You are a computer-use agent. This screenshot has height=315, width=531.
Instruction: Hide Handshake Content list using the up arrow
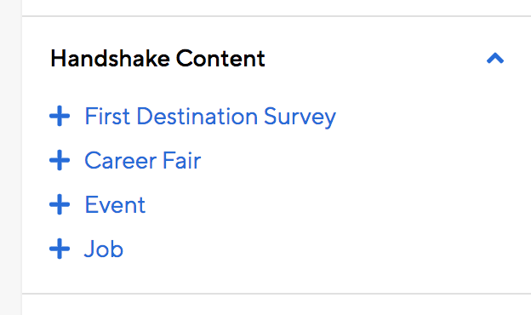pos(495,58)
